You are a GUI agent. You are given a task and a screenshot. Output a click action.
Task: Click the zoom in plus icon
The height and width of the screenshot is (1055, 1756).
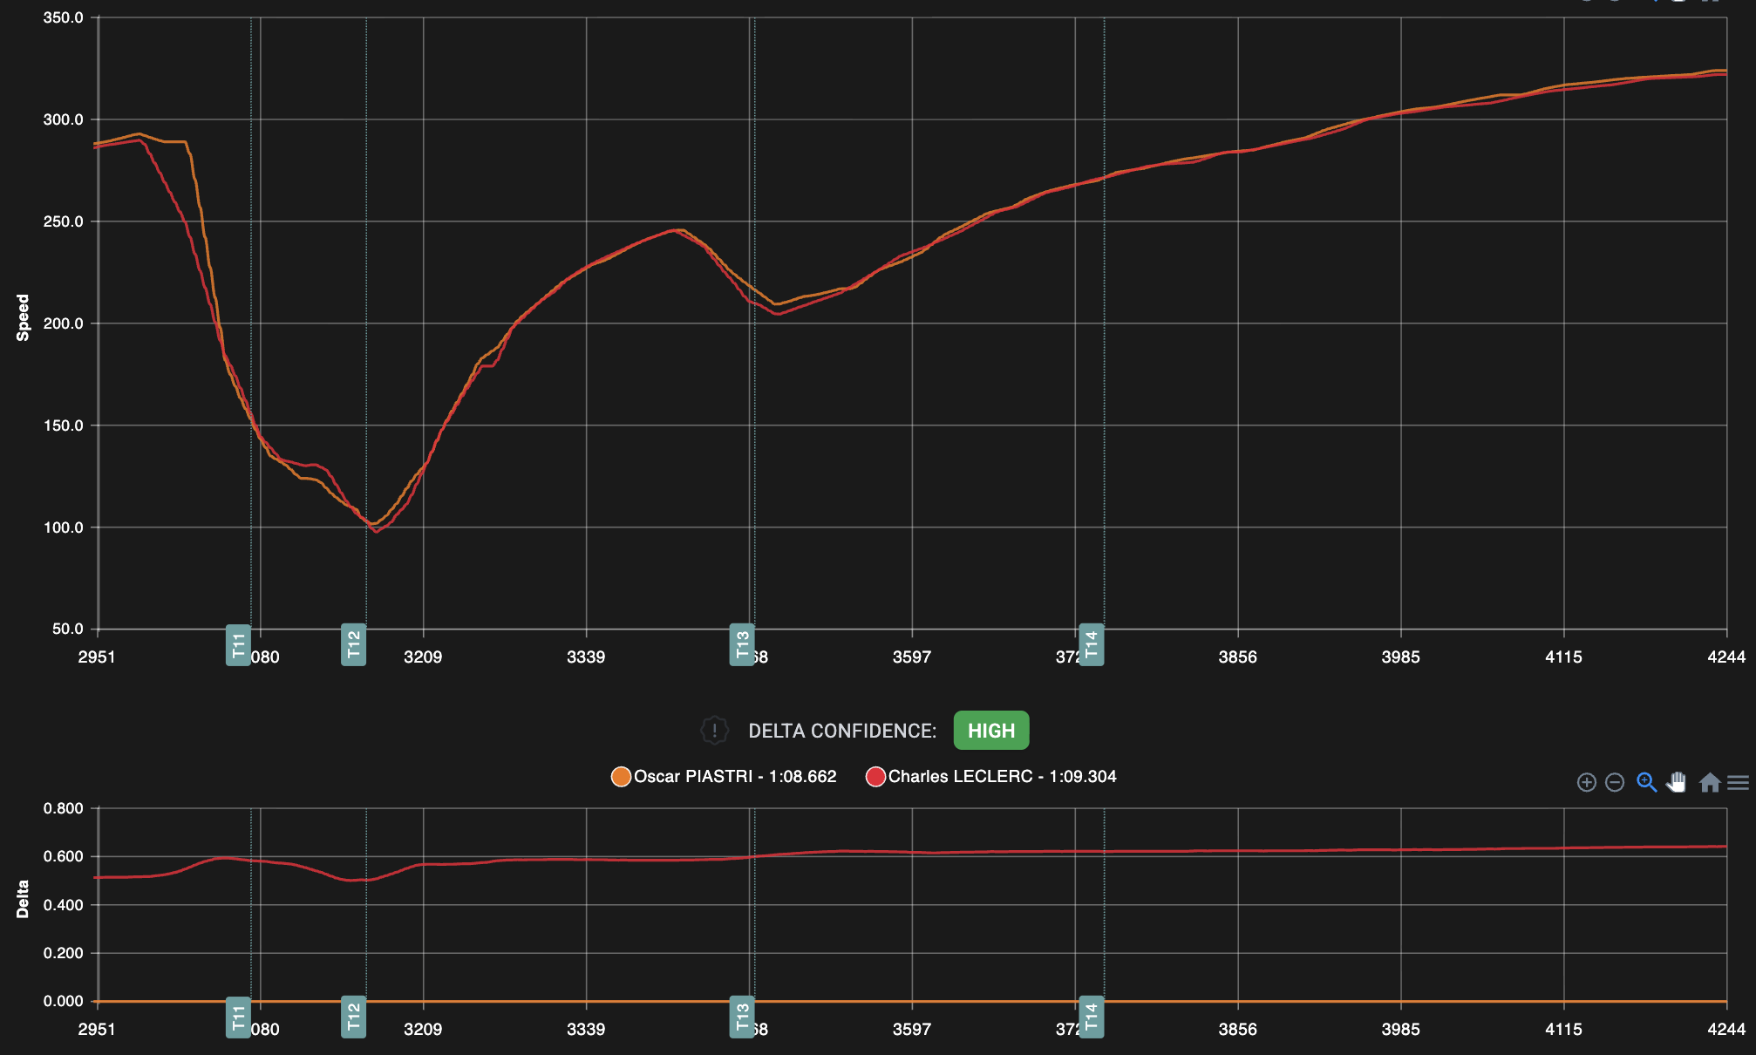[1587, 782]
